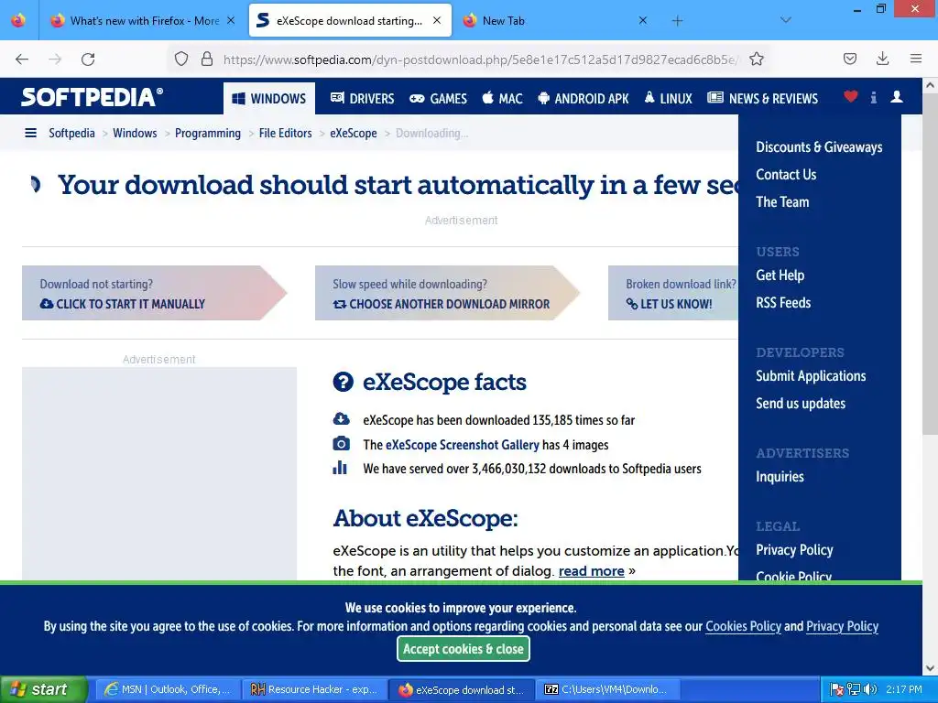Viewport: 938px width, 703px height.
Task: Open Inquiries menu entry
Action: coord(780,476)
